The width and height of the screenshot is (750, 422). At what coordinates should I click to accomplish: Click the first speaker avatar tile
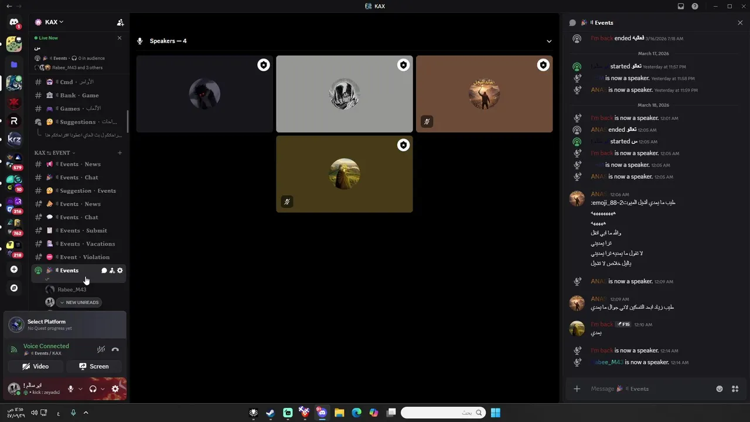click(204, 94)
